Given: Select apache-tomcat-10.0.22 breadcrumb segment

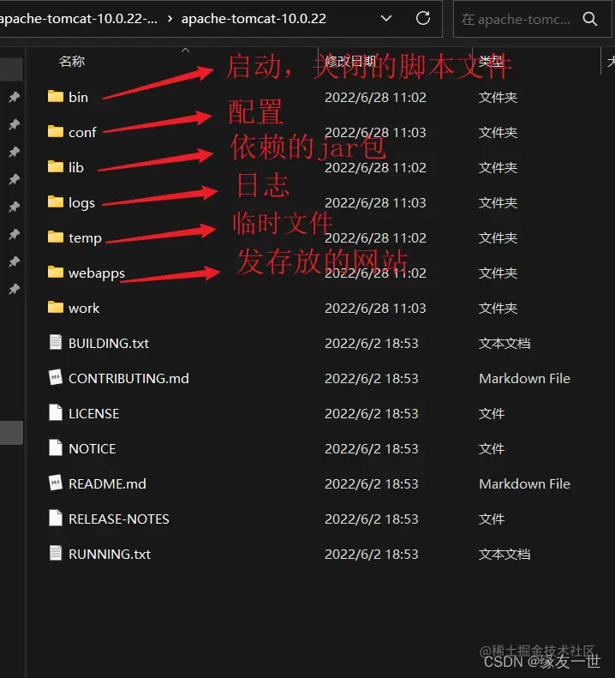Looking at the screenshot, I should [x=254, y=19].
